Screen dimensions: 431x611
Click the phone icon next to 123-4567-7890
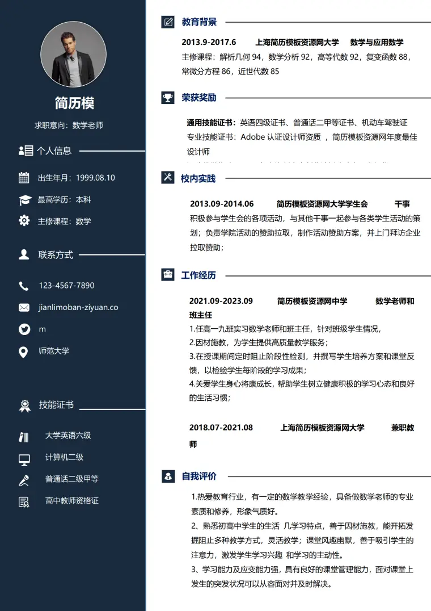(x=24, y=286)
